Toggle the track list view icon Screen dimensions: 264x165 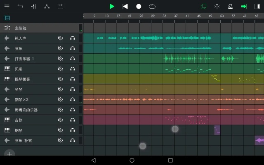(x=7, y=18)
